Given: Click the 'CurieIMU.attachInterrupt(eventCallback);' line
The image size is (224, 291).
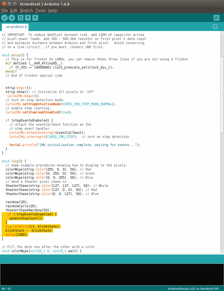Looking at the screenshot, I should click(x=47, y=133).
